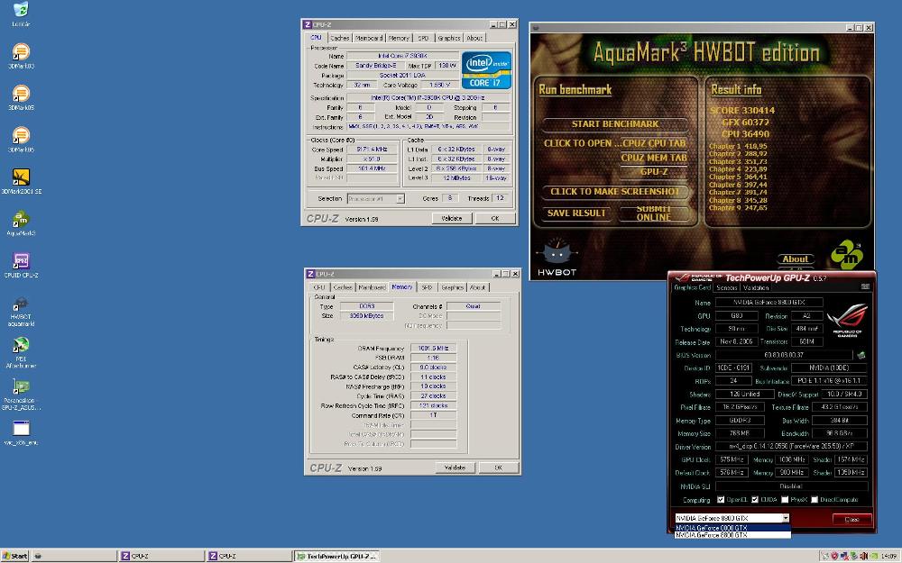Viewport: 902px width, 563px height.
Task: Click Validate in the top CPU-Z window
Action: pyautogui.click(x=452, y=218)
